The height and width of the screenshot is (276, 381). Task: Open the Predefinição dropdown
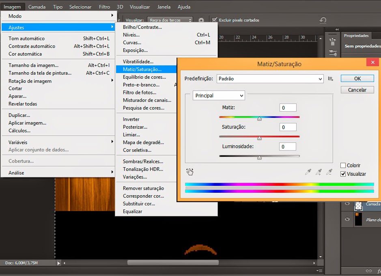(x=269, y=79)
